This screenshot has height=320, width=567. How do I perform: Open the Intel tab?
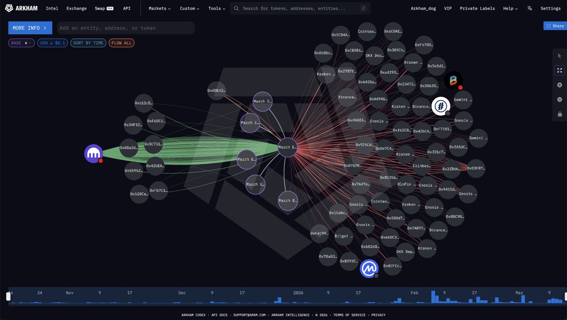click(x=52, y=8)
